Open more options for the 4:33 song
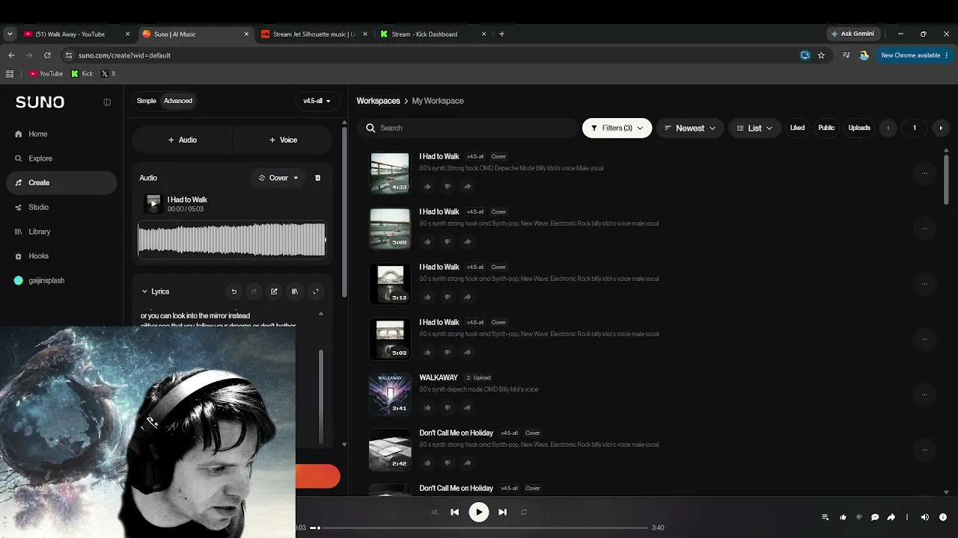Image resolution: width=958 pixels, height=538 pixels. tap(924, 173)
